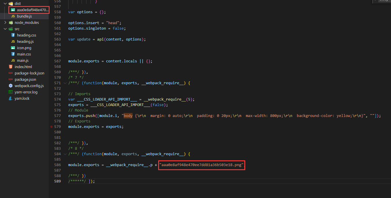The image size is (391, 198).
Task: Click the "/* 7 */" comment
Action: click(x=76, y=78)
